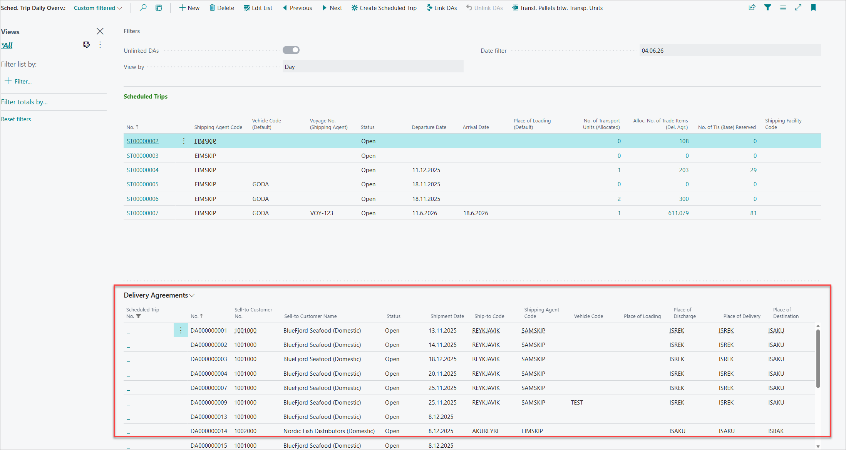Click 611.079 in ST00000007 row

click(x=678, y=213)
